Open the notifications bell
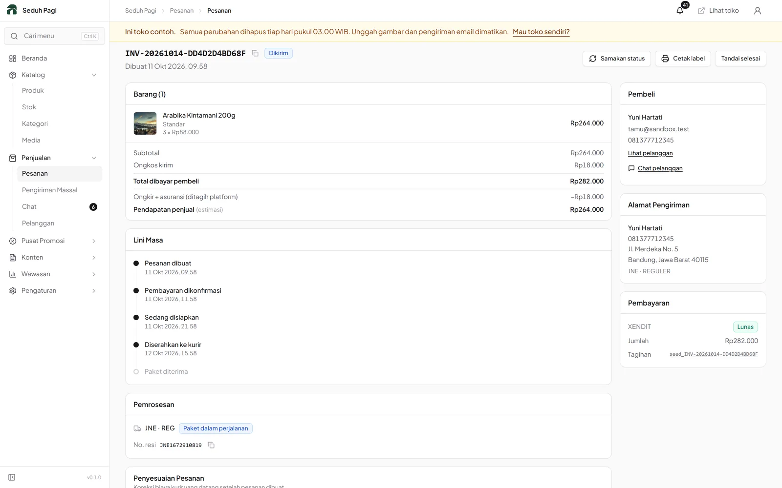The width and height of the screenshot is (782, 488). [x=680, y=10]
